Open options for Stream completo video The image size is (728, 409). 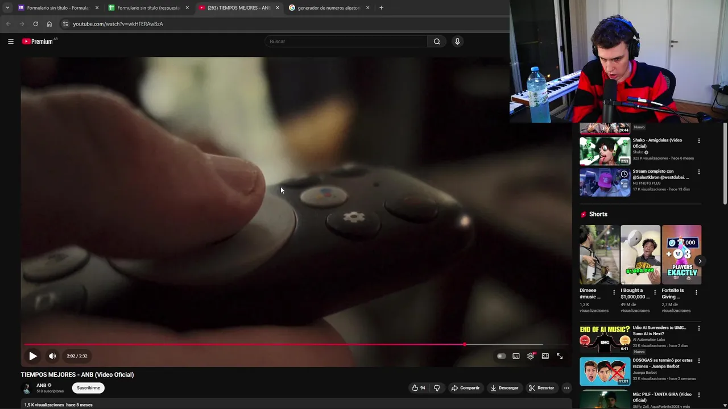[x=699, y=172]
